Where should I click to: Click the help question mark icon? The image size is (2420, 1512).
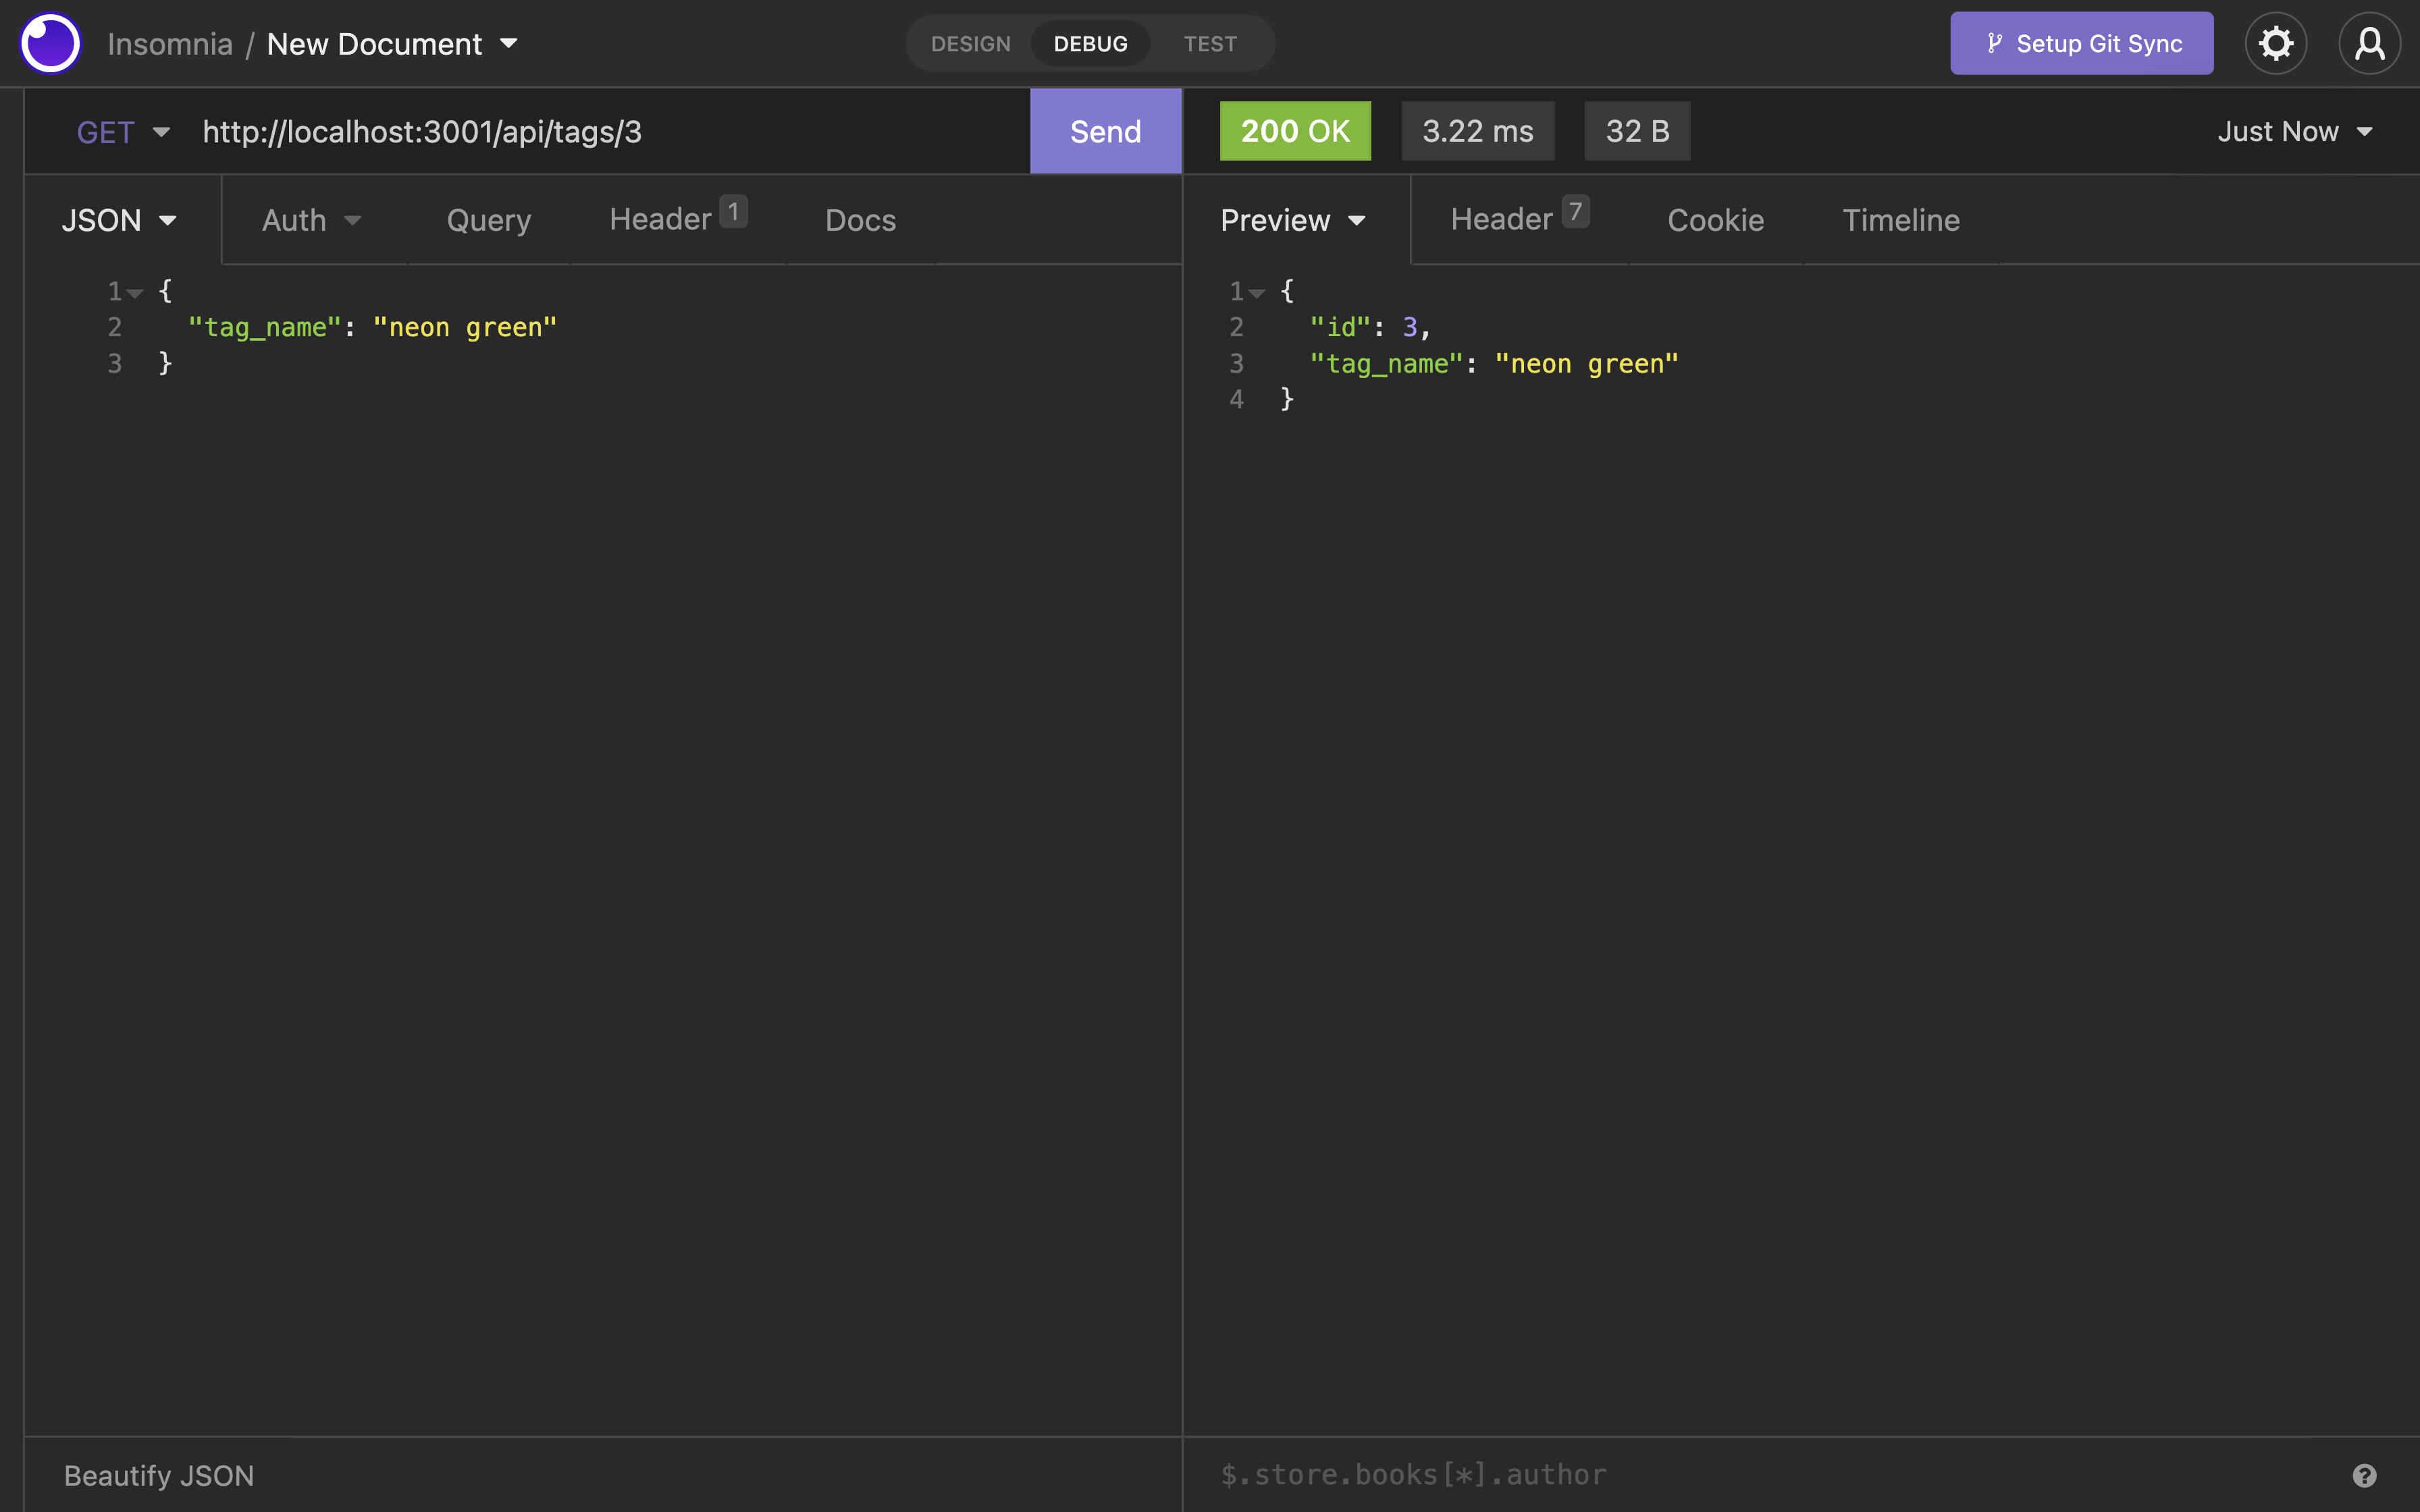(x=2364, y=1475)
